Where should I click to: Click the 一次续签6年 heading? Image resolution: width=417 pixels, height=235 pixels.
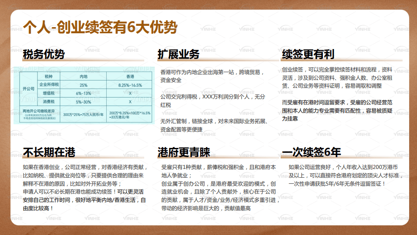point(311,152)
